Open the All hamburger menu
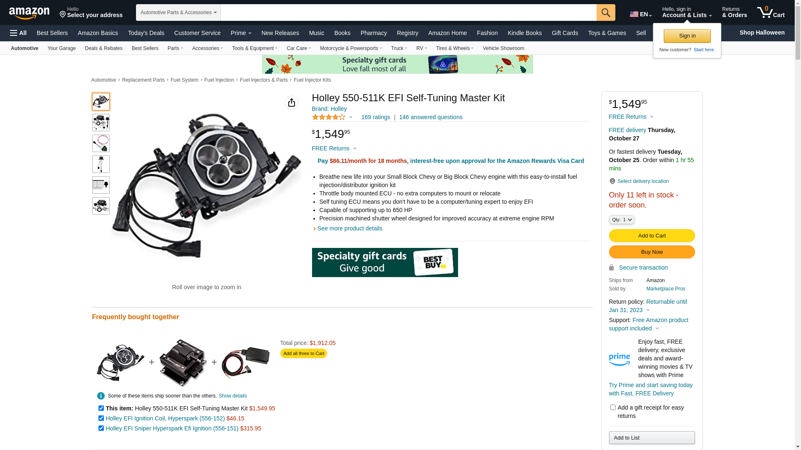 pos(18,33)
